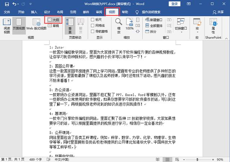This screenshot has height=162, width=230.
Task: Switch to 草稿 draft view
Action: (x=54, y=26)
